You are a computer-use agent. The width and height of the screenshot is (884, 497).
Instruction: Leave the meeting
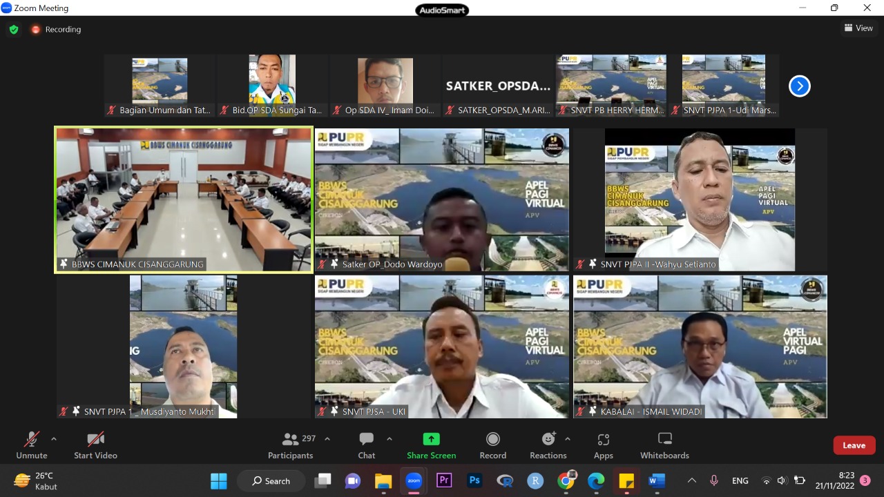[854, 445]
